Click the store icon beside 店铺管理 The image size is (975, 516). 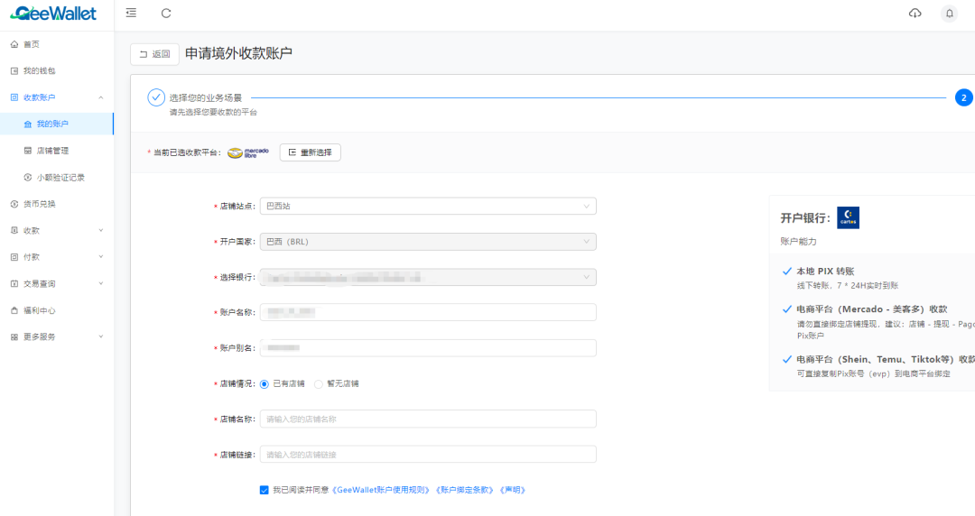click(27, 151)
